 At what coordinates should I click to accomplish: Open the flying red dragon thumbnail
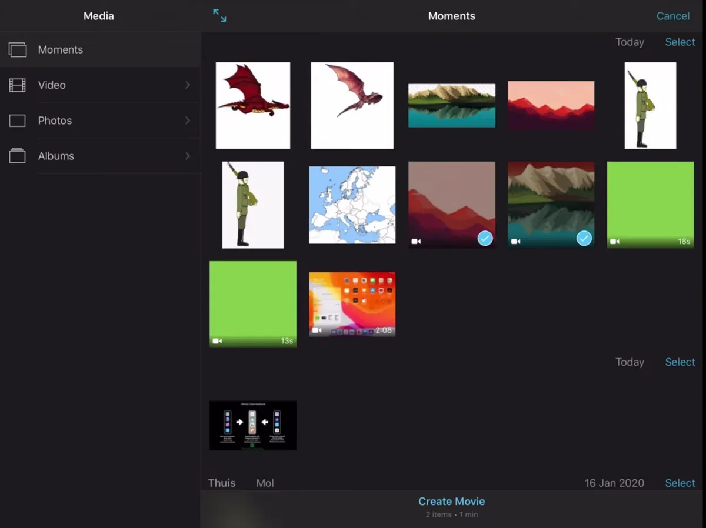pyautogui.click(x=252, y=105)
